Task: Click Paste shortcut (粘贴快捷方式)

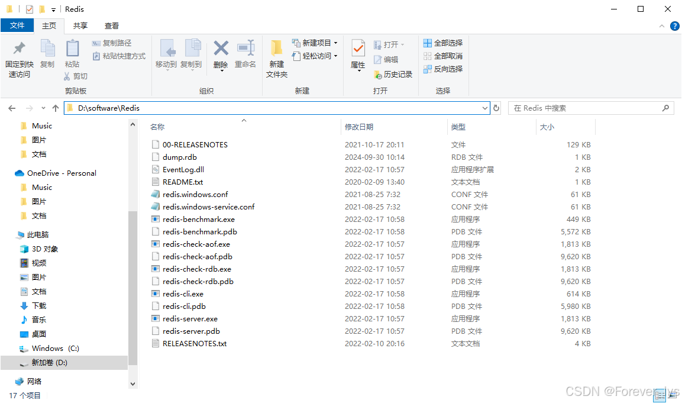Action: click(119, 56)
